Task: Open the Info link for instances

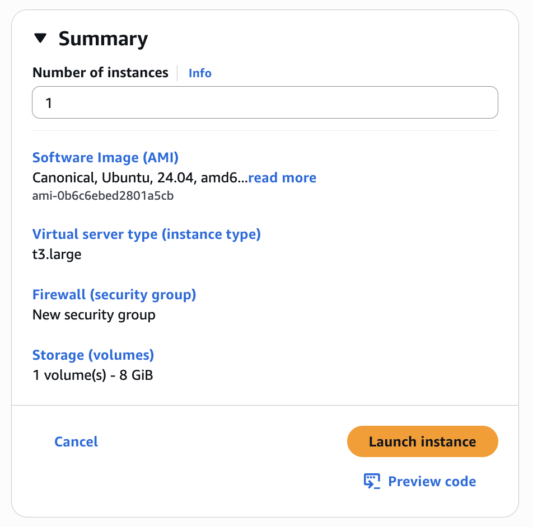Action: (x=200, y=73)
